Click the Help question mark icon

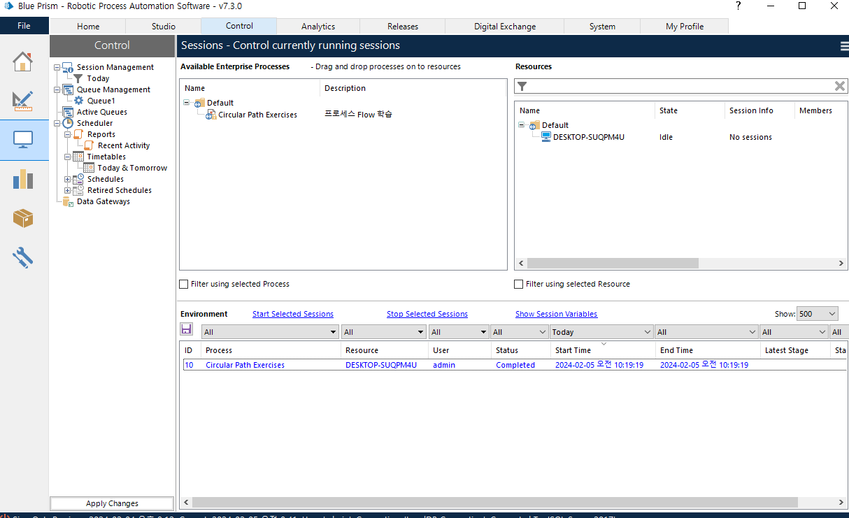(739, 6)
